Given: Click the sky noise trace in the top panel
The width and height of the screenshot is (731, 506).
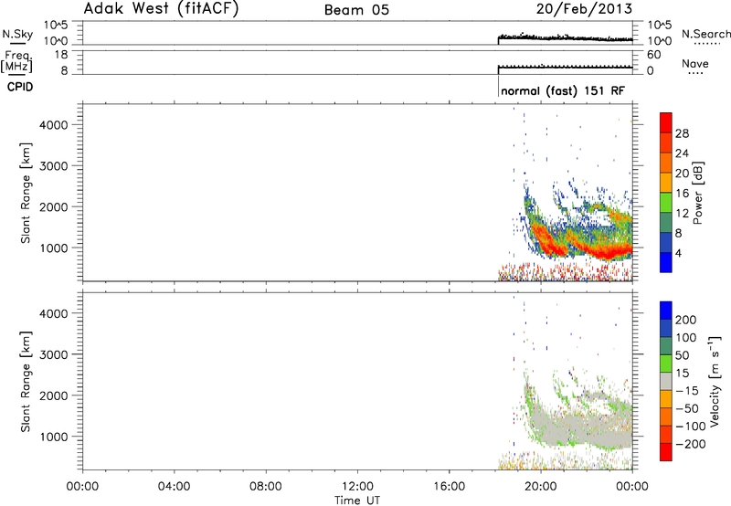Looking at the screenshot, I should 565,37.
